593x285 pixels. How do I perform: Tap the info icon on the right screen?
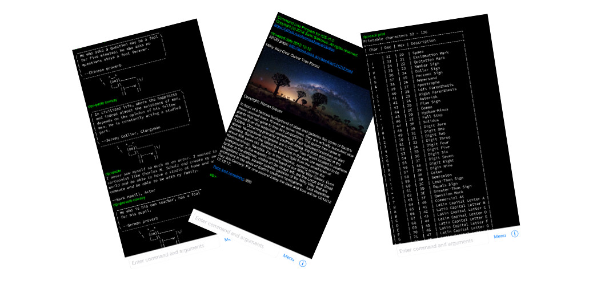[514, 234]
